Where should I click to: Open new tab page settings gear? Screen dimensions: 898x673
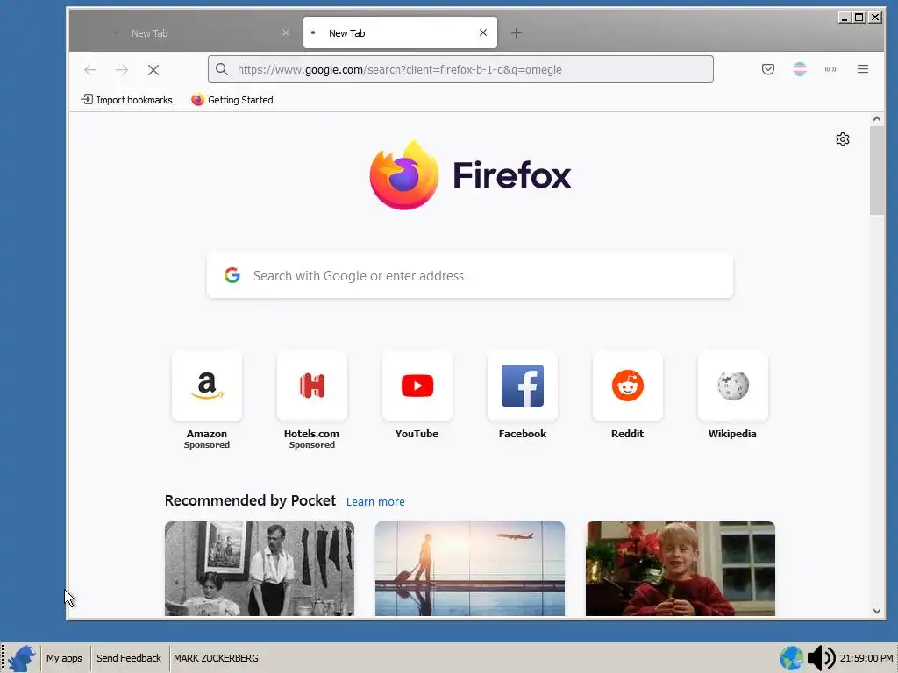point(843,139)
